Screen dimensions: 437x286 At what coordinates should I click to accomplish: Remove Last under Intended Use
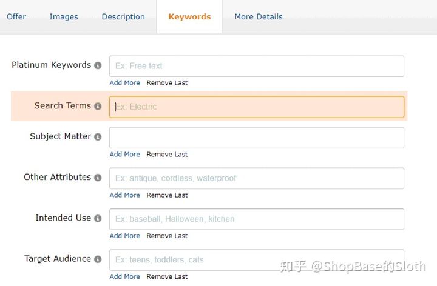tap(167, 236)
